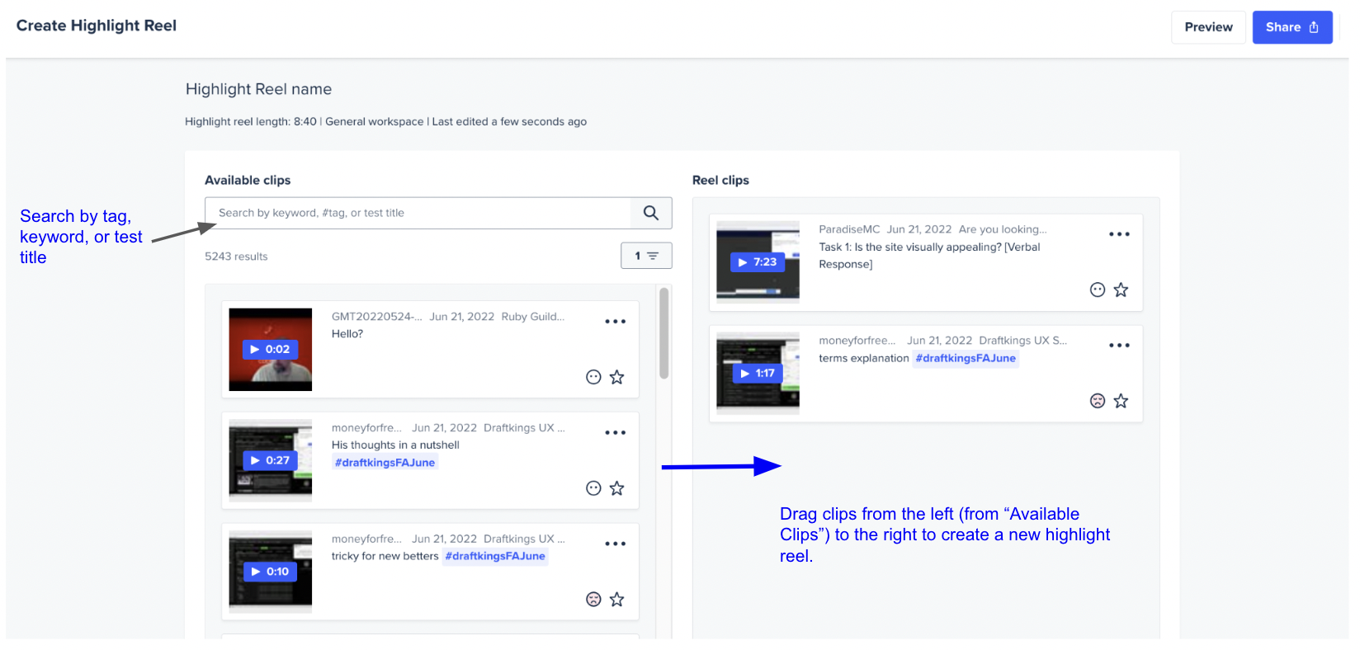Star the terms explanation reel clip
Screen dimensions: 1360x650
1121,401
